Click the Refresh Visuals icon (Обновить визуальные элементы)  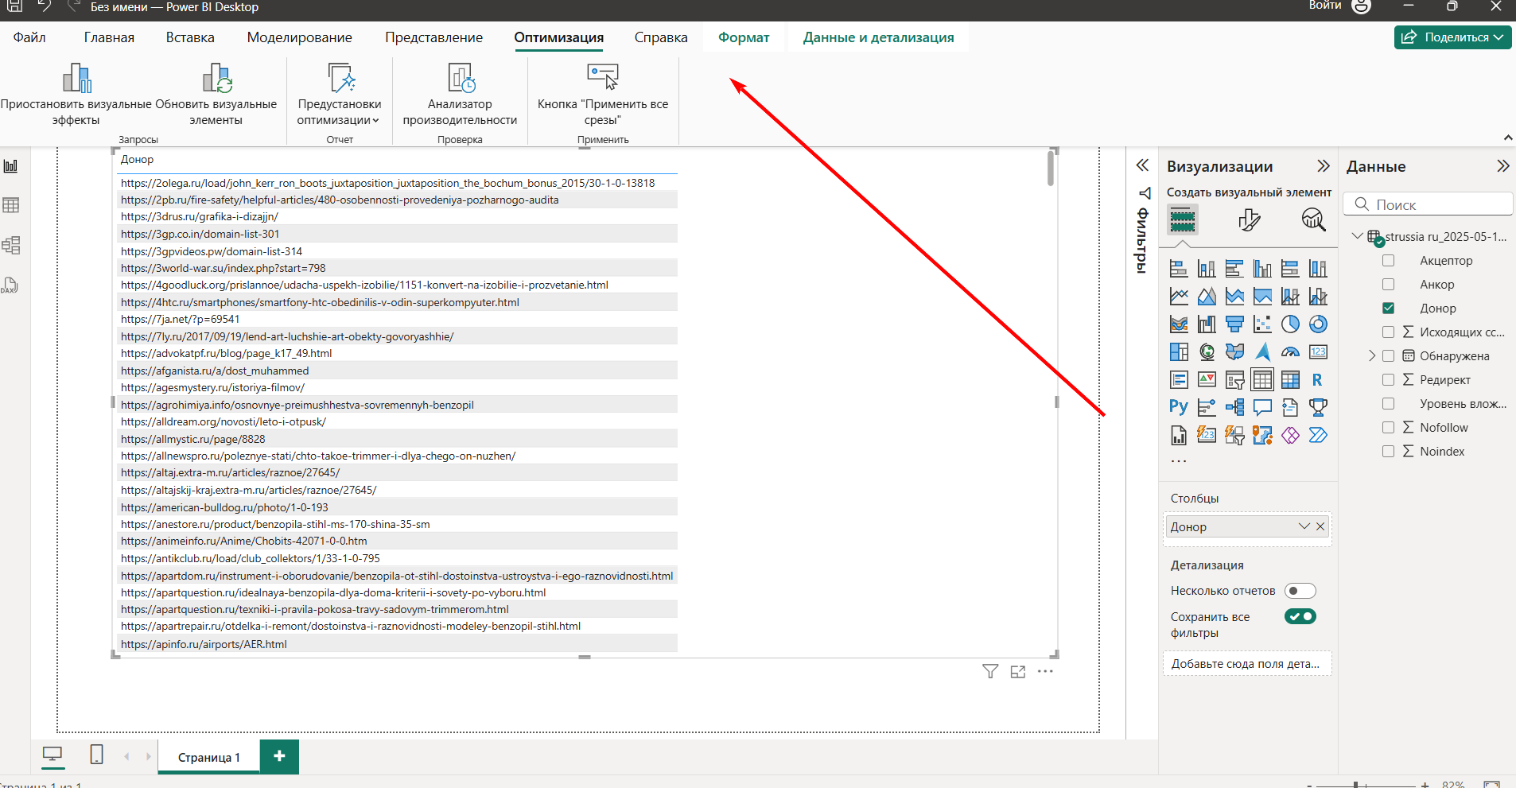[216, 78]
